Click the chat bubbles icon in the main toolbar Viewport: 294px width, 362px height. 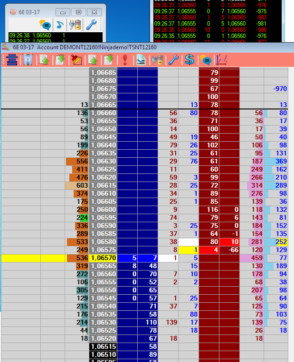click(x=206, y=60)
